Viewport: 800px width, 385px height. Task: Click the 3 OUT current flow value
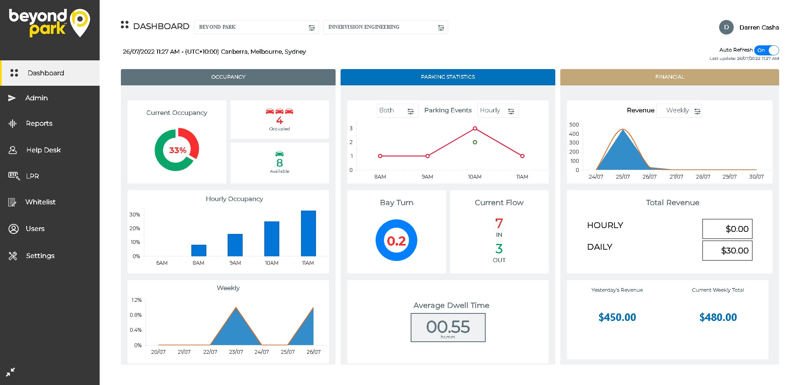pos(499,249)
